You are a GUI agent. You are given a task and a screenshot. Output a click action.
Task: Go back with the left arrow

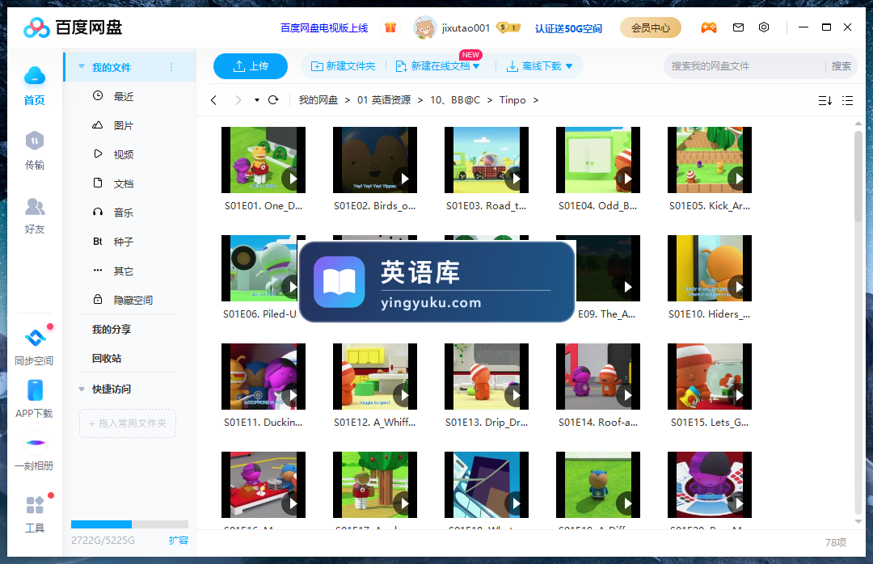(213, 100)
